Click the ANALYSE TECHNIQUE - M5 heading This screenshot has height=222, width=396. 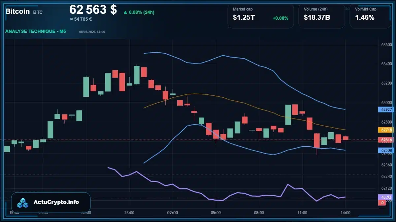[36, 32]
